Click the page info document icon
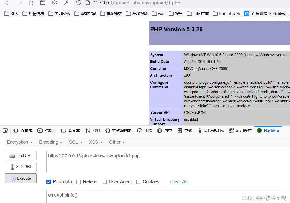Image resolution: width=290 pixels, height=203 pixels. coord(88,3)
